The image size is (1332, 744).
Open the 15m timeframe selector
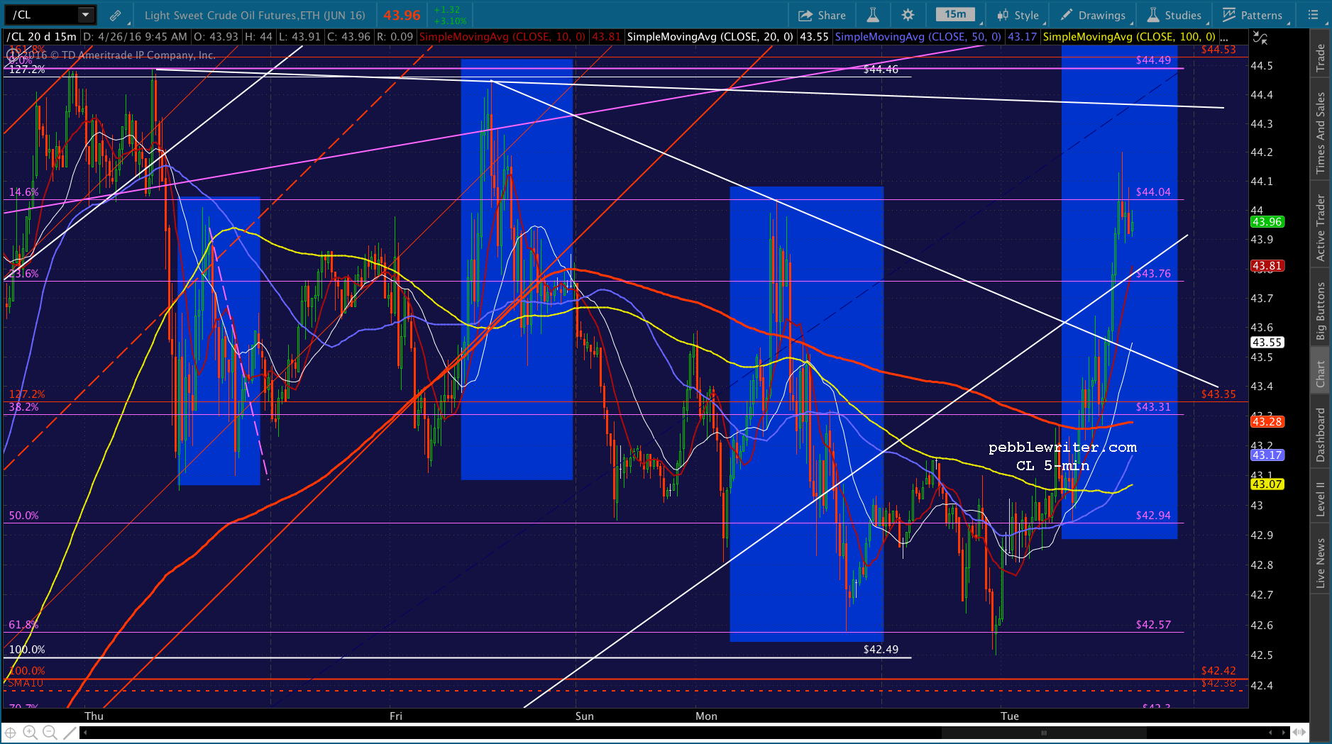[x=956, y=15]
